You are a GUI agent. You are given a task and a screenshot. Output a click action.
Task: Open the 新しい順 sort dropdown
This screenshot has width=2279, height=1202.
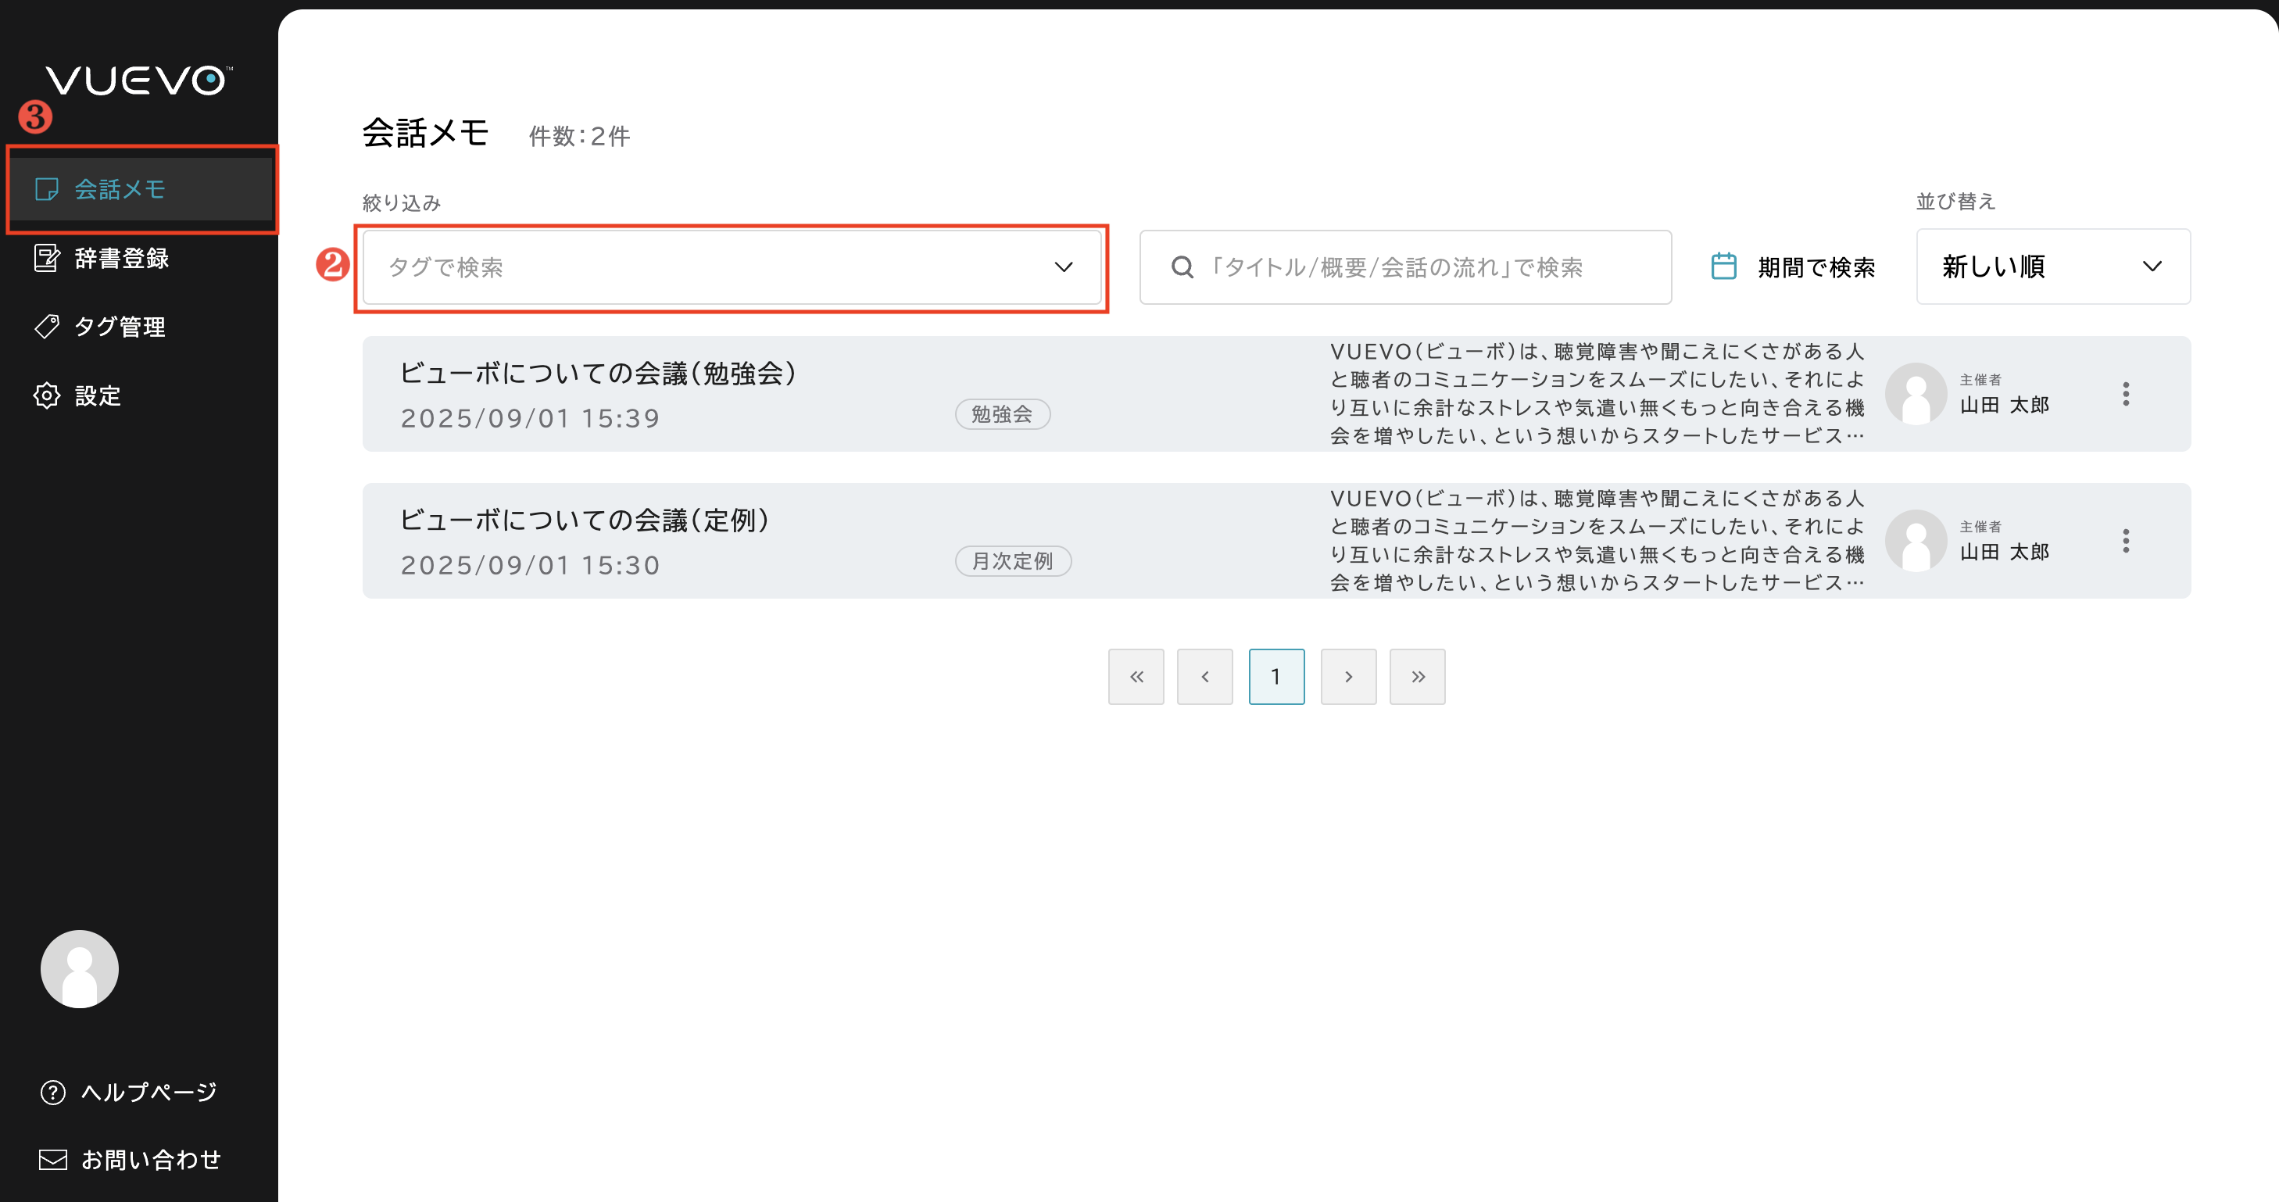pyautogui.click(x=2052, y=267)
